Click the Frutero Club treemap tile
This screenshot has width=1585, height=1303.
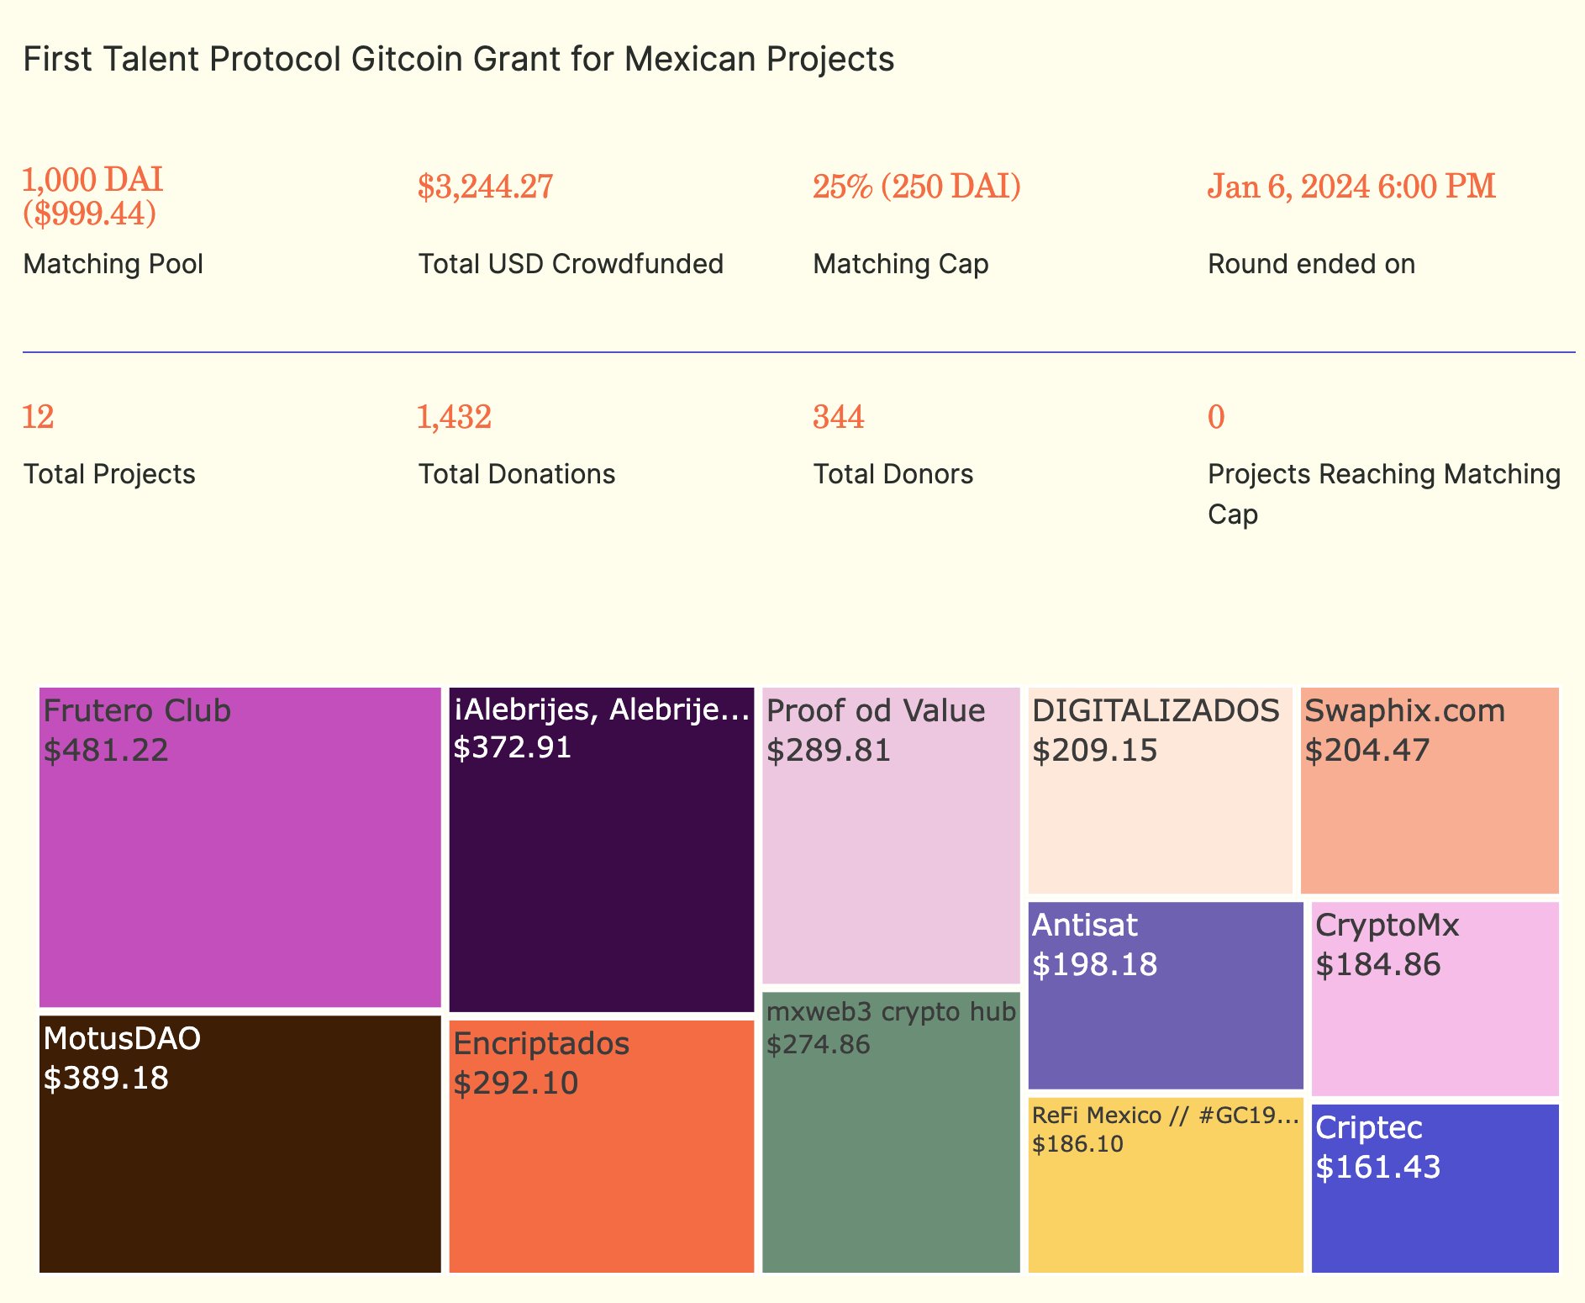pyautogui.click(x=240, y=847)
